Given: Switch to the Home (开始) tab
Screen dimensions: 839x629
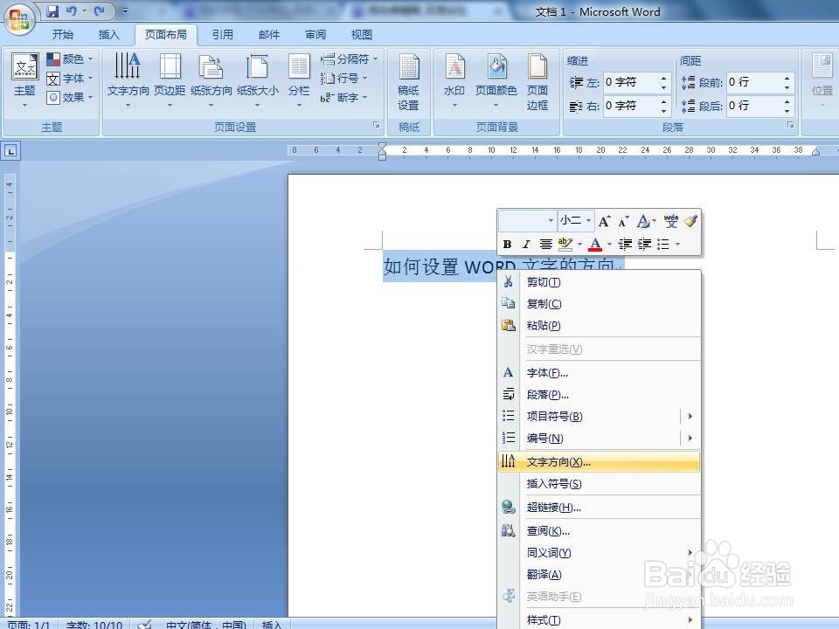Looking at the screenshot, I should (x=63, y=35).
